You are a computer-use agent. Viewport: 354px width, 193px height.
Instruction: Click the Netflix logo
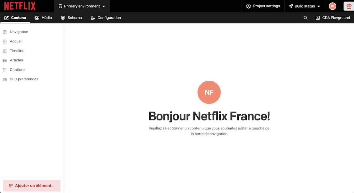pos(20,6)
